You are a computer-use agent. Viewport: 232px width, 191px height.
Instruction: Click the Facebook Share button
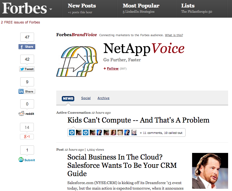click(27, 47)
